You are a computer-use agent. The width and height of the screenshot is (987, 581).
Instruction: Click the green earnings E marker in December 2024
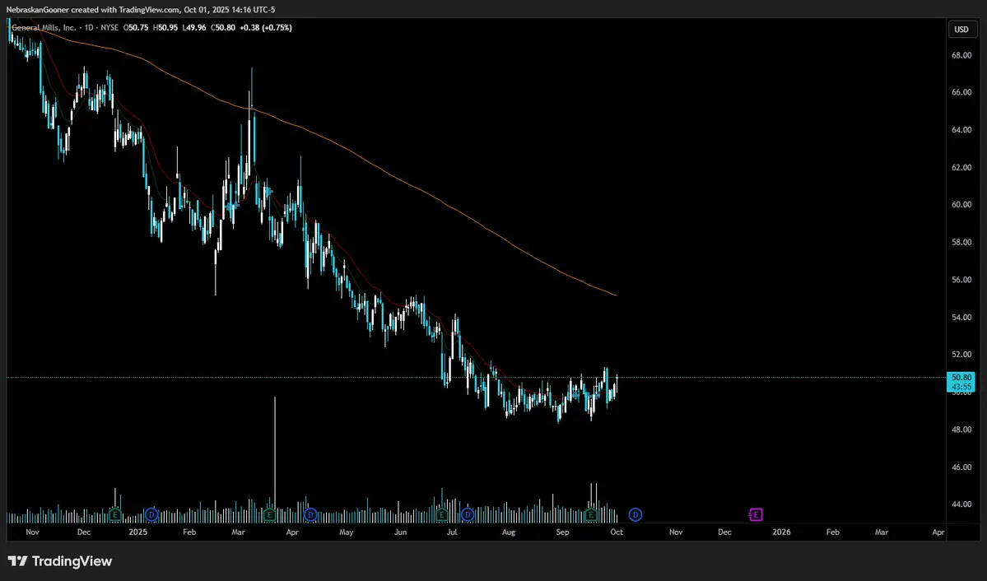point(114,515)
